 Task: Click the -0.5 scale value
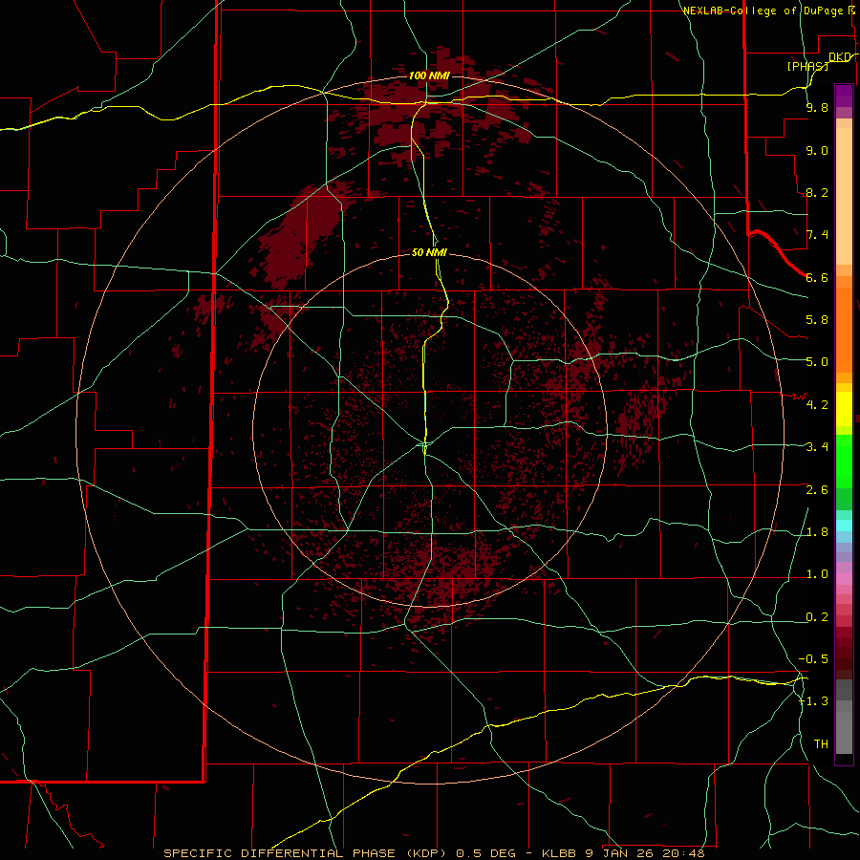[x=814, y=659]
